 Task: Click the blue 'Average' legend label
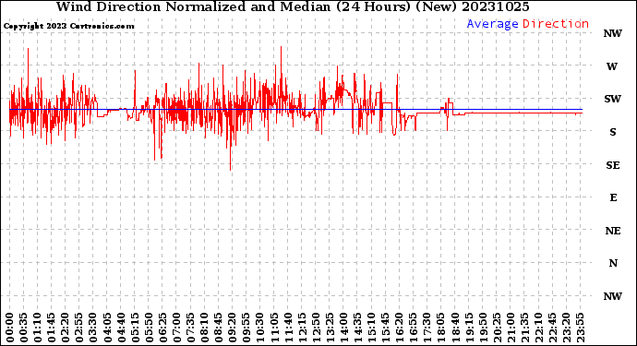tap(492, 24)
